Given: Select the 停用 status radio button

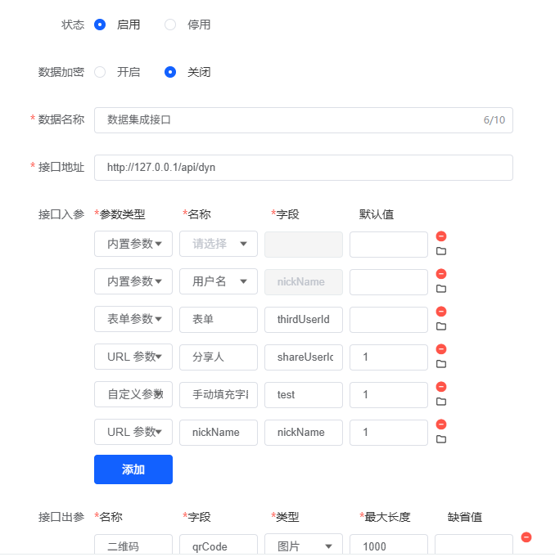Looking at the screenshot, I should [170, 25].
